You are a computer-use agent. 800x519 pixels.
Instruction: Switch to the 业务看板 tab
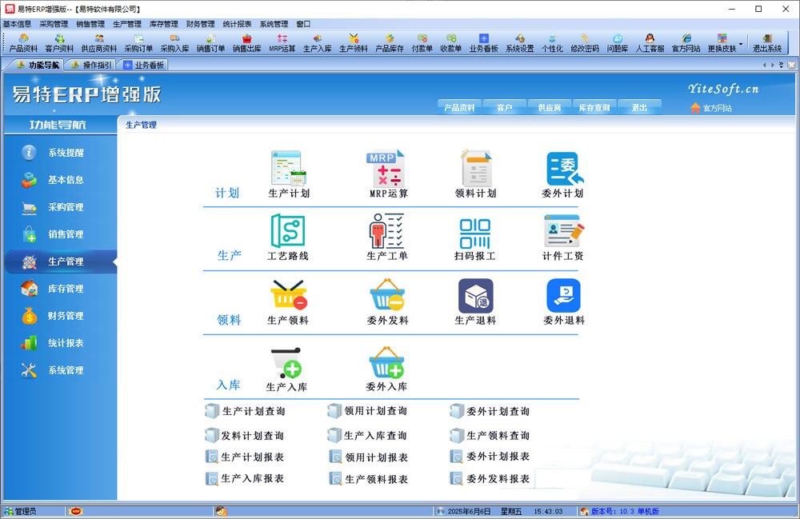point(144,66)
